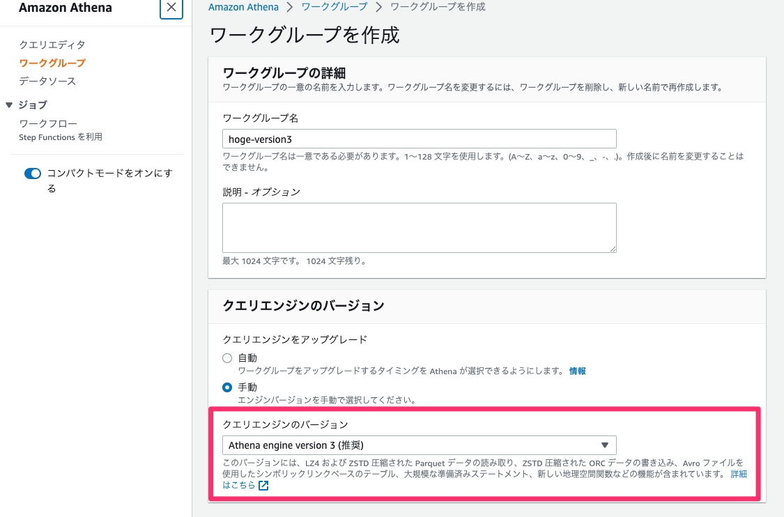Screen dimensions: 784x517
Task: Open クエリエディタ in the sidebar
Action: [x=52, y=45]
